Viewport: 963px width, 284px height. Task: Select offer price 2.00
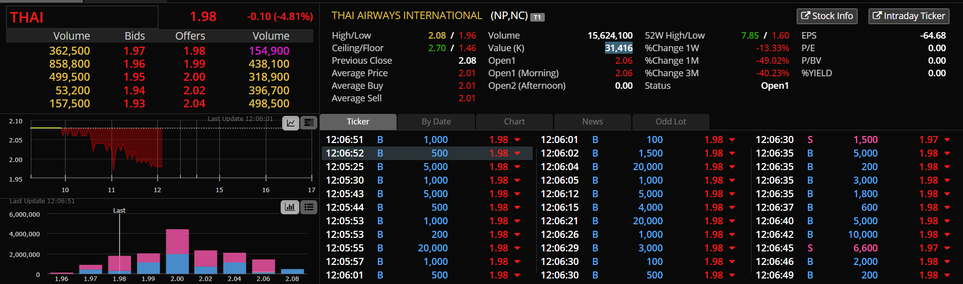pos(194,77)
